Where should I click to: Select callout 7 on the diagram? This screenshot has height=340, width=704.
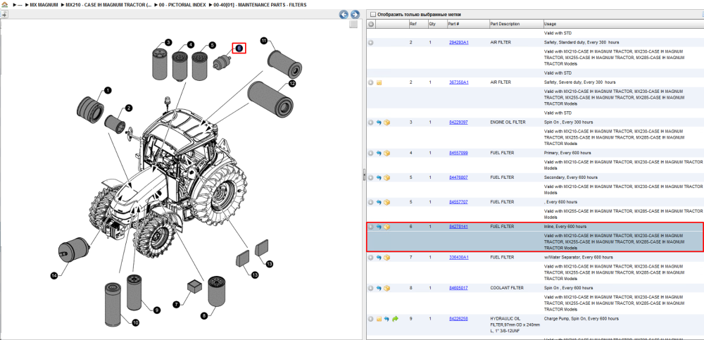point(177,305)
